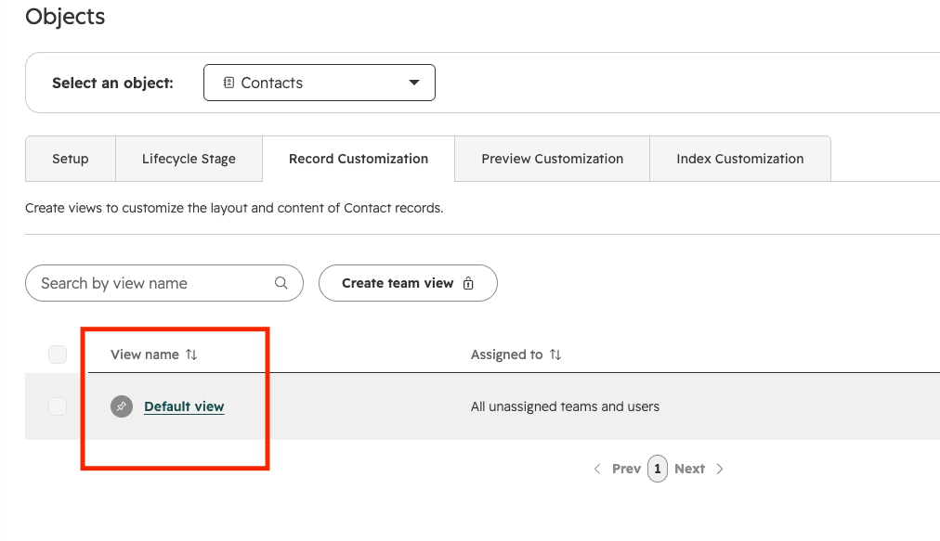The height and width of the screenshot is (541, 940).
Task: Click the next page chevron arrow
Action: pyautogui.click(x=720, y=469)
